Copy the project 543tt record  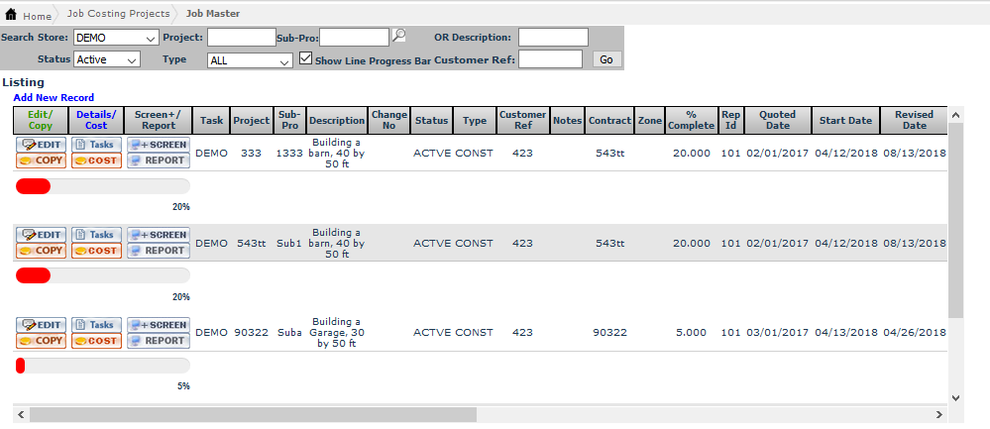point(41,251)
